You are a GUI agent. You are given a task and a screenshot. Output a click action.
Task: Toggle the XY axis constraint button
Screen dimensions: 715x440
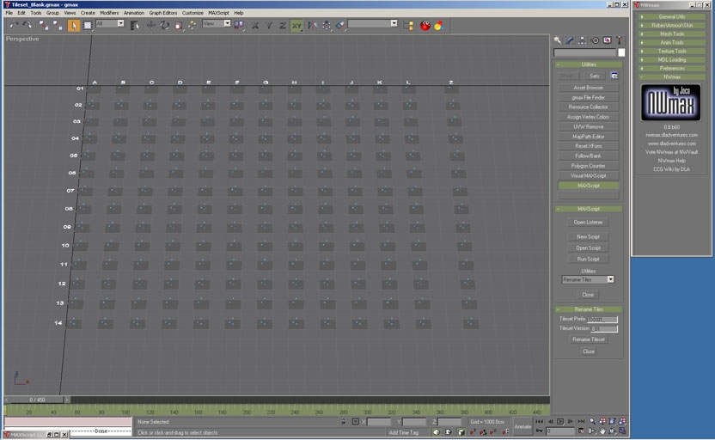click(296, 25)
